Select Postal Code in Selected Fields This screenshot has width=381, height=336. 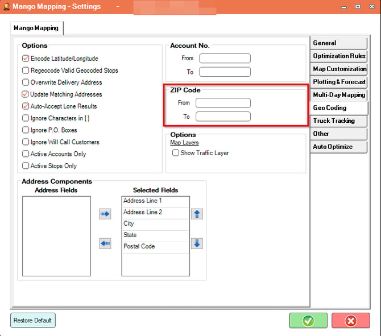[x=155, y=247]
